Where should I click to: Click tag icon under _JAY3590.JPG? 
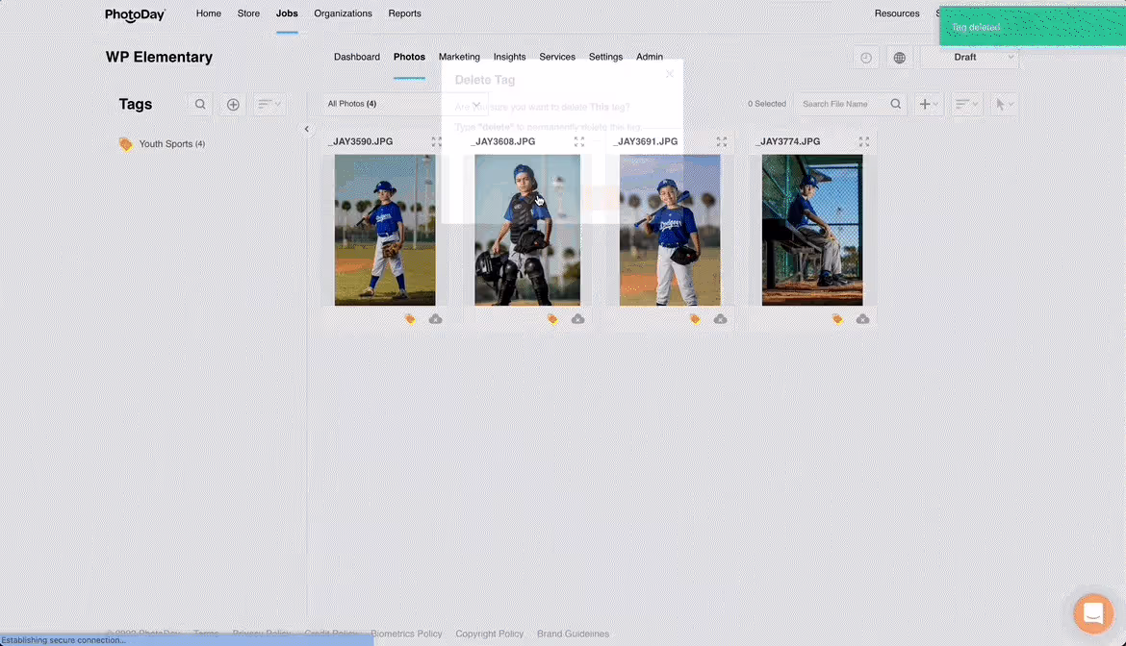pyautogui.click(x=409, y=319)
